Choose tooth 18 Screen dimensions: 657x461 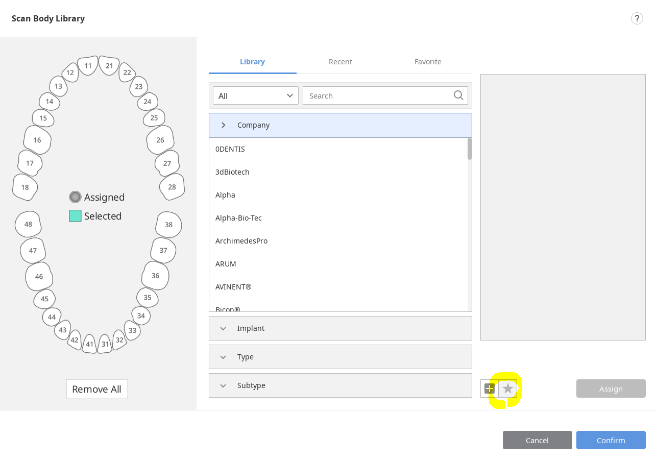25,187
